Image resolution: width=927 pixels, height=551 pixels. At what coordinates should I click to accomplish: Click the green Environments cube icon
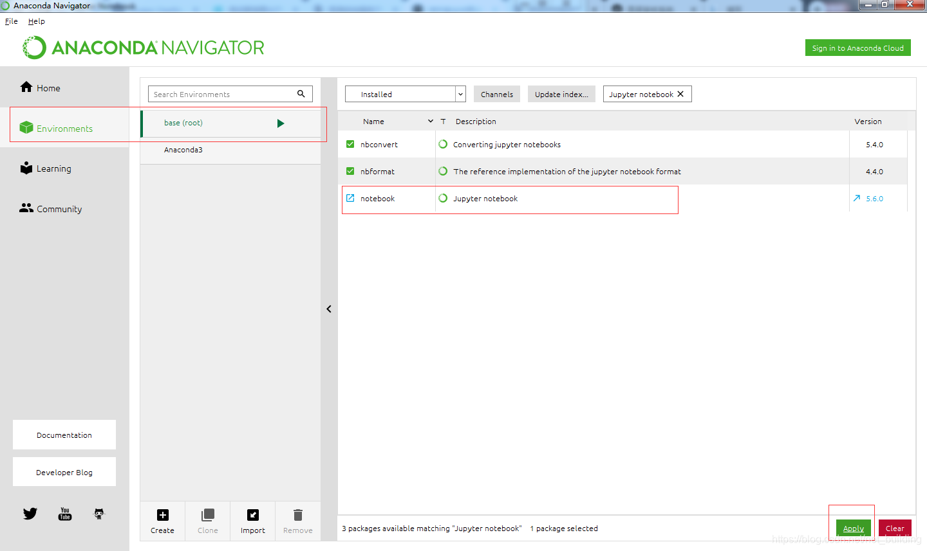(26, 127)
